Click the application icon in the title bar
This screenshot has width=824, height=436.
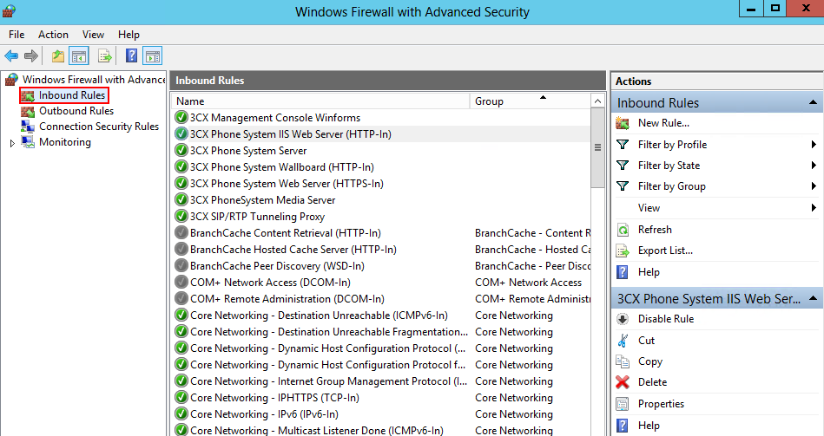[9, 11]
